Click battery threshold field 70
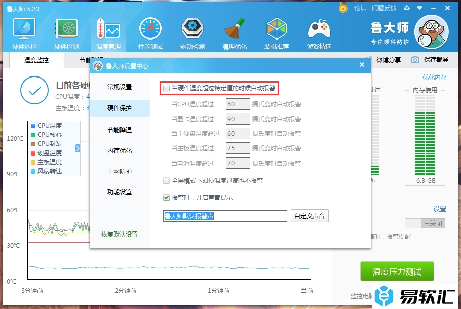This screenshot has height=309, width=461. [238, 163]
